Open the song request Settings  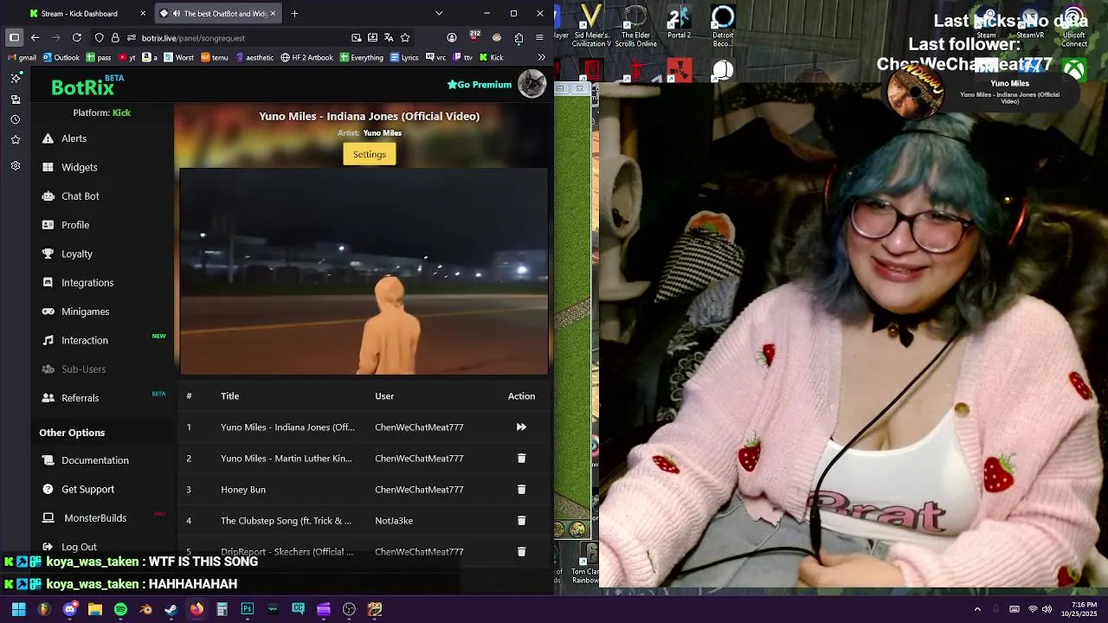(370, 154)
